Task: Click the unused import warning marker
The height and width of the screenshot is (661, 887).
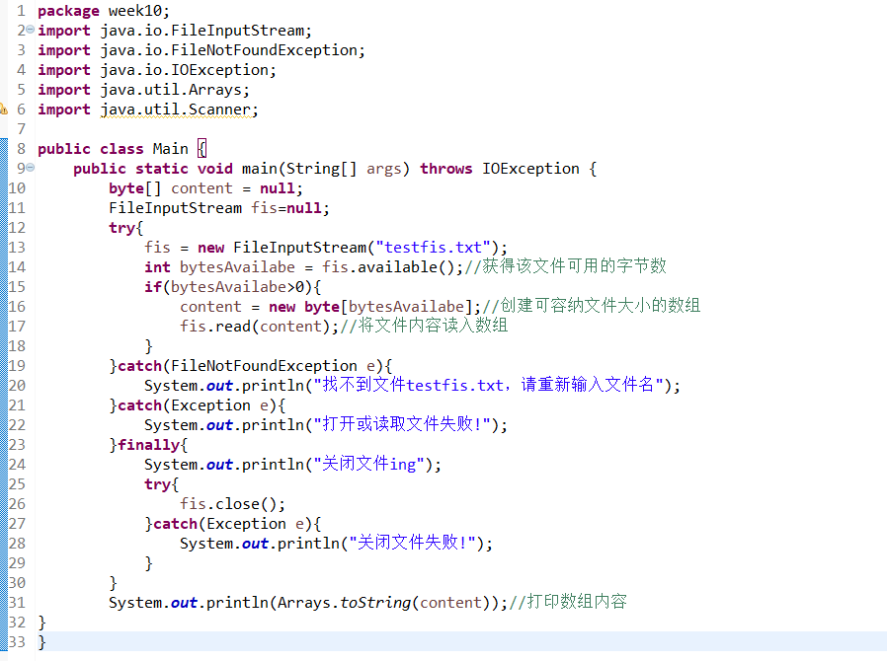Action: [3, 110]
